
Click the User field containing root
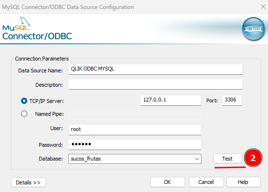coord(135,130)
